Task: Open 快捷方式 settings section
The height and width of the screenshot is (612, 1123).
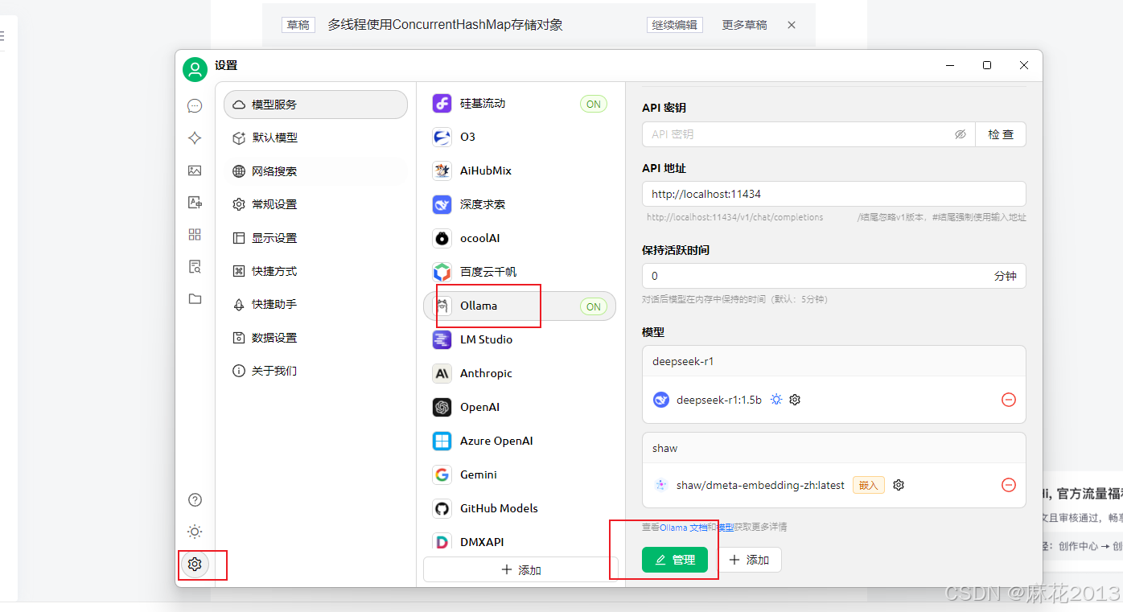Action: click(x=315, y=271)
